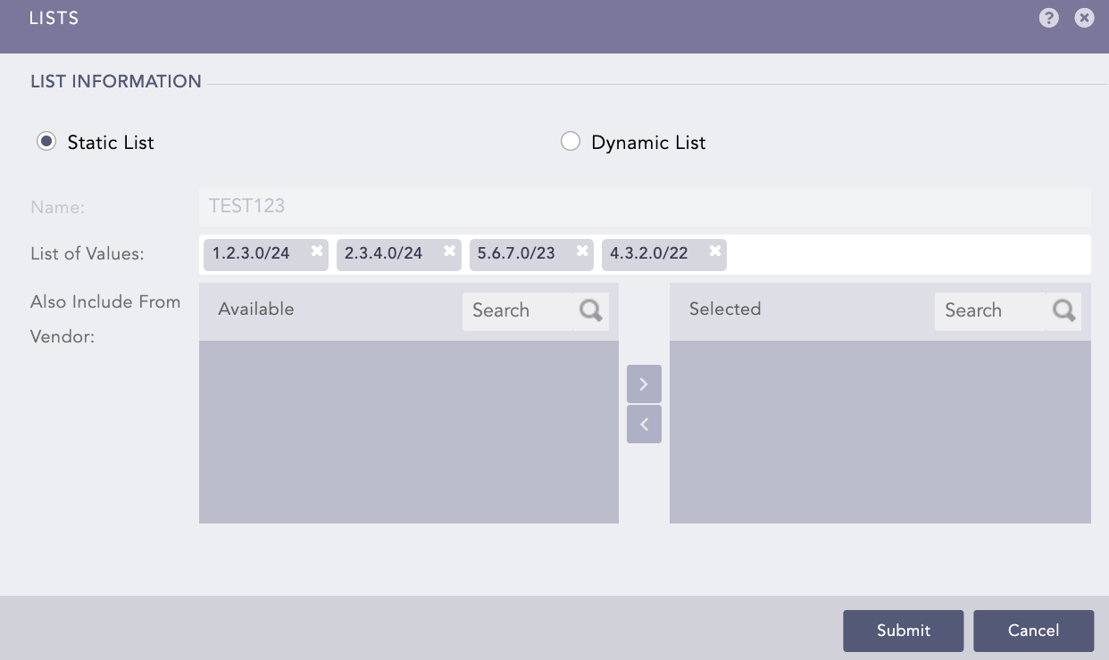
Task: Click inside the Selected vendors list box
Action: click(880, 432)
